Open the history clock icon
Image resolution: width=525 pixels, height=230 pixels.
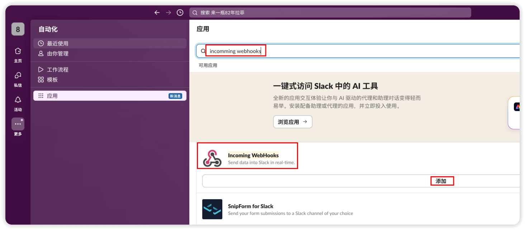(x=180, y=13)
